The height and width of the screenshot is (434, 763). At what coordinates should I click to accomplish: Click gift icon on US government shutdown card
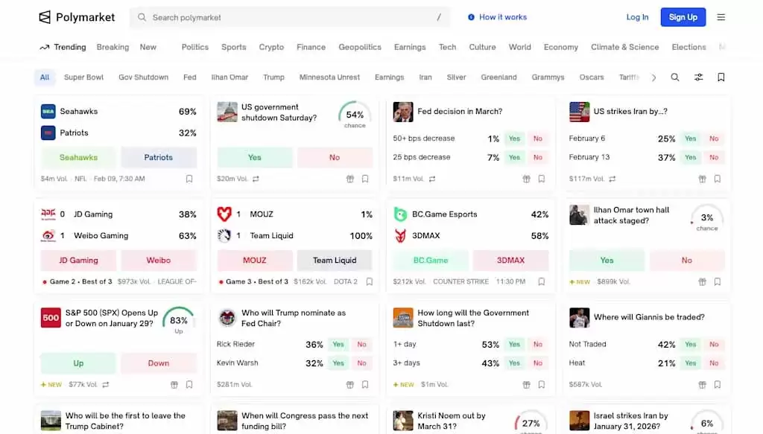350,179
